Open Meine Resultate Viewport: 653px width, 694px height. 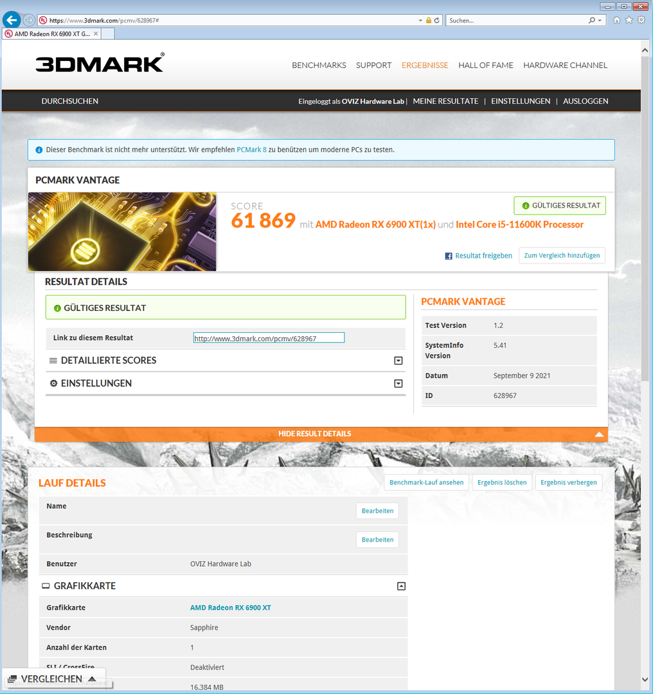point(445,101)
